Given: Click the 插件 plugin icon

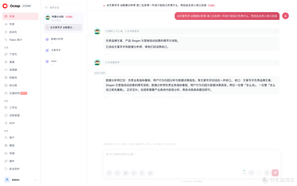Looking at the screenshot, I should [6, 161].
